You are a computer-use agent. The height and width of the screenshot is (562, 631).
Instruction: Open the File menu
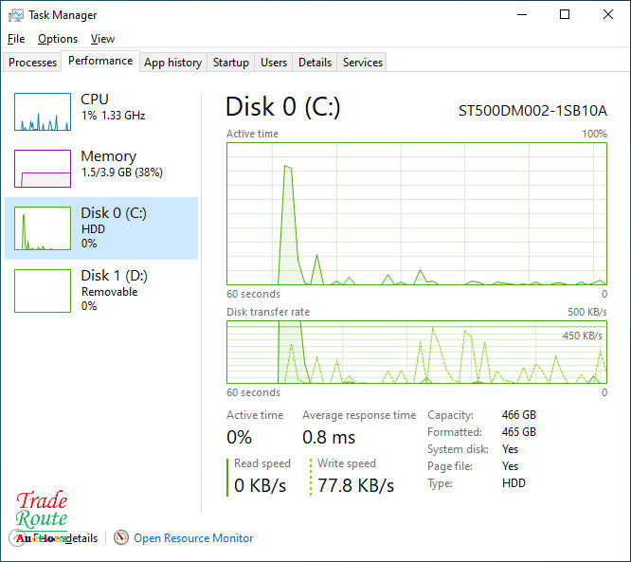tap(16, 39)
